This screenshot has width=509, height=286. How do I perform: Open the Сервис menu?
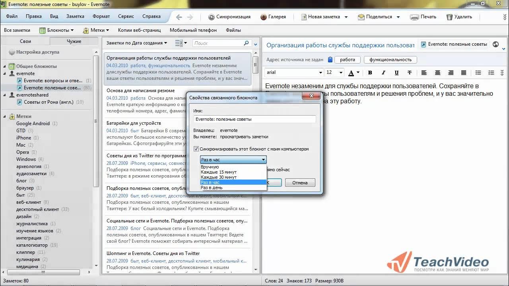click(x=126, y=17)
